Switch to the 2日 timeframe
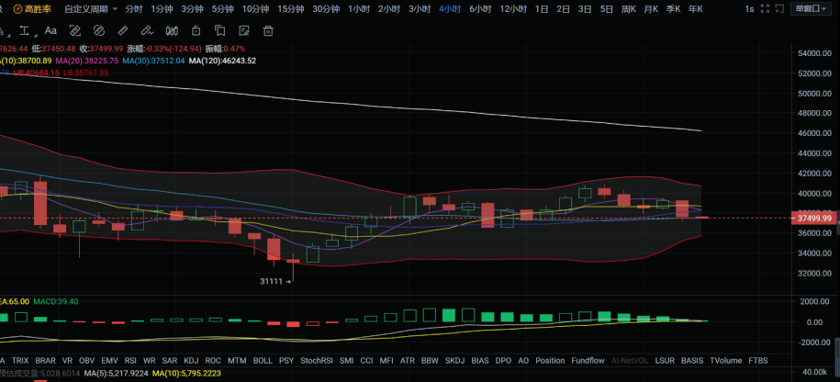 (563, 8)
